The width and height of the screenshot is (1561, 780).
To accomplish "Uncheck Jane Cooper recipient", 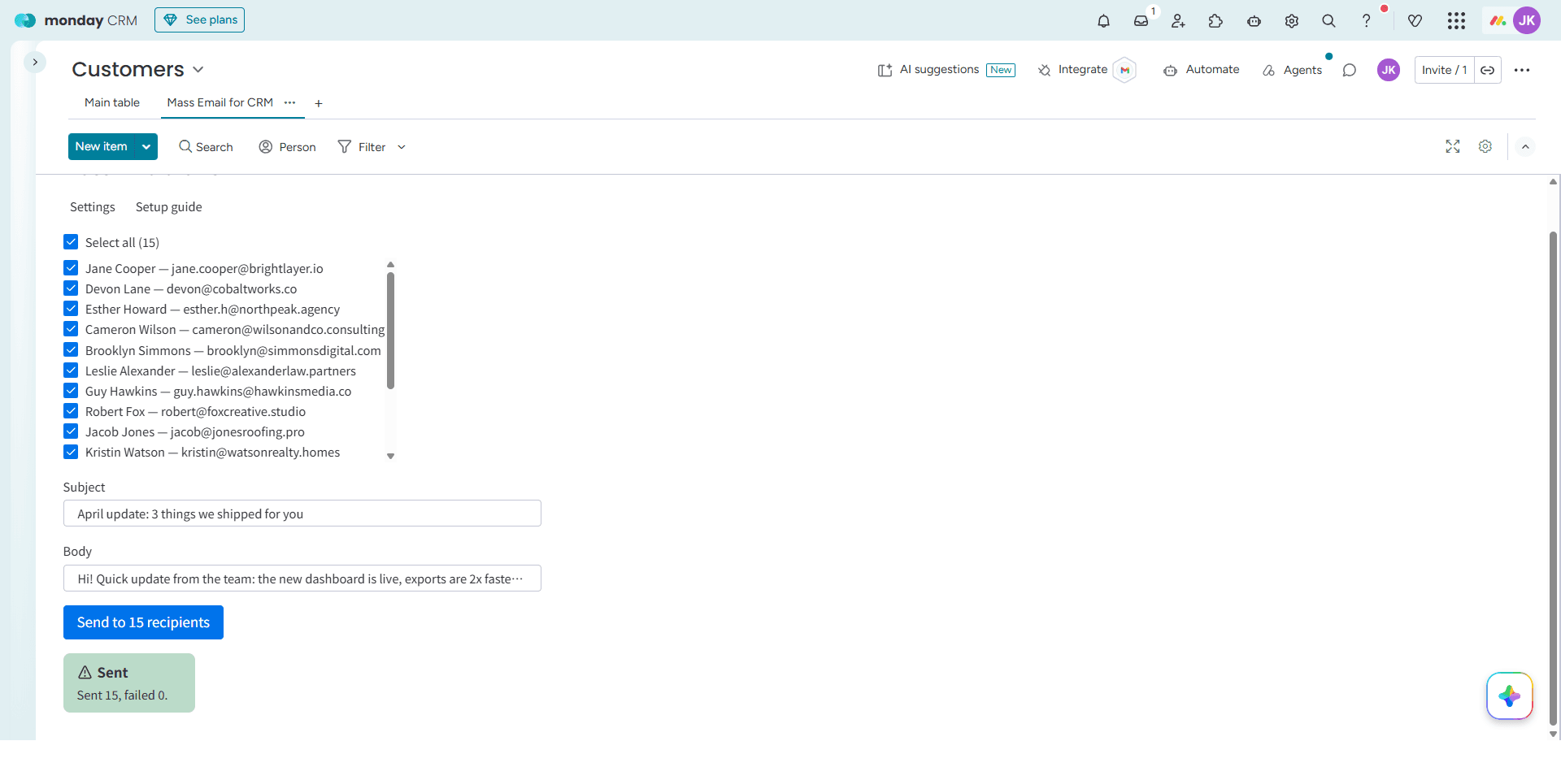I will pyautogui.click(x=71, y=268).
